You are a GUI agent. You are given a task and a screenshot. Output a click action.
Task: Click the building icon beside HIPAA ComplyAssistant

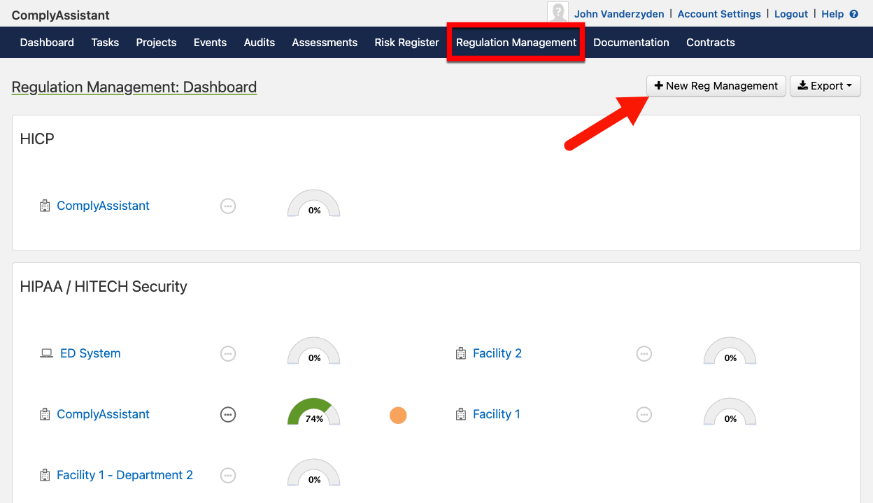[x=45, y=414]
